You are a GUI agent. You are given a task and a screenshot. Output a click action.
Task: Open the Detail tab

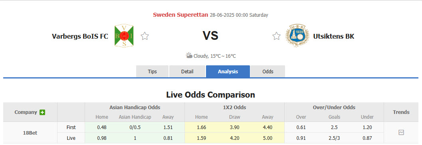coord(187,71)
